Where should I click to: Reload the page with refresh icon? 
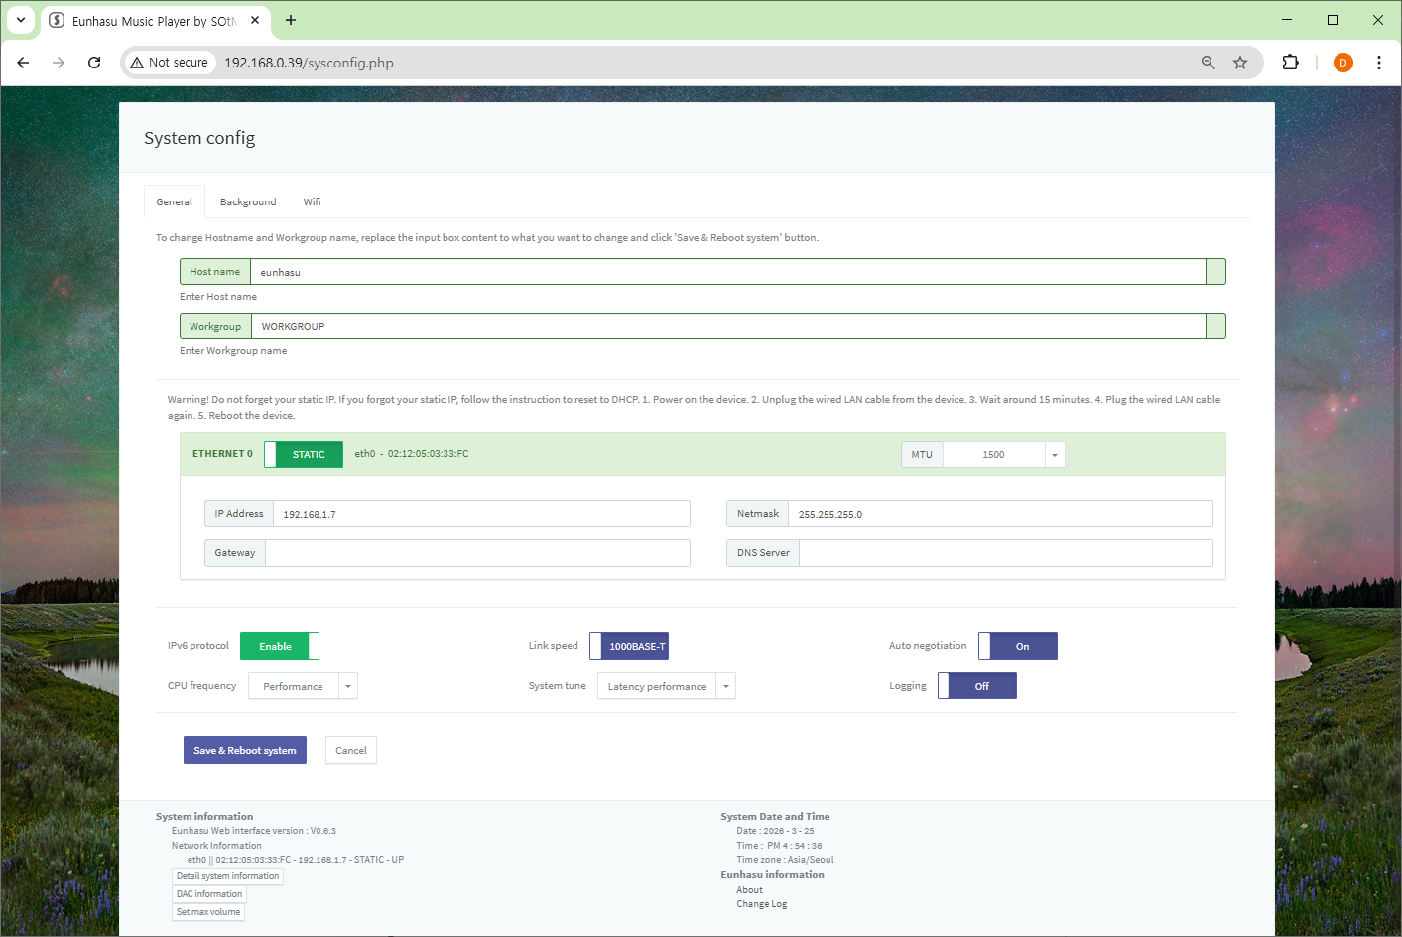coord(94,63)
